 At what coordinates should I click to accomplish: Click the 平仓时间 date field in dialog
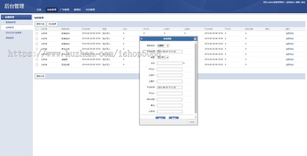(170, 88)
